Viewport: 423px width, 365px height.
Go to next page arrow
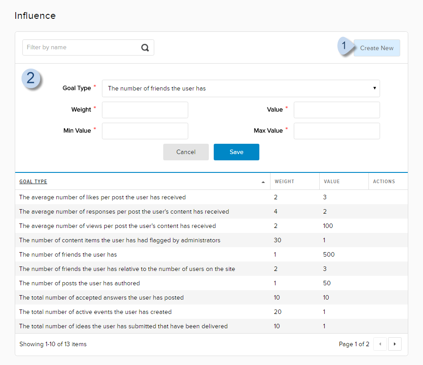395,344
